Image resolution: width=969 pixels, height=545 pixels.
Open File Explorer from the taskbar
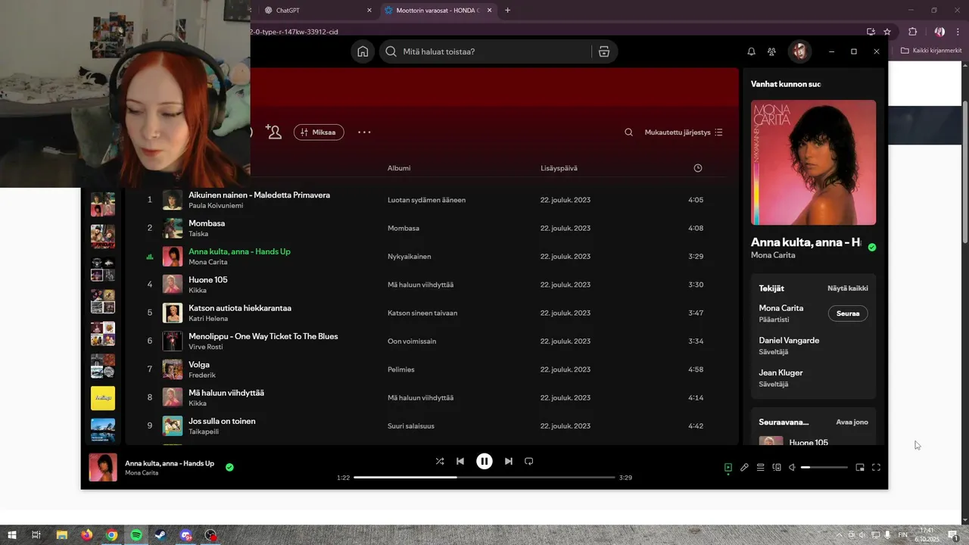point(61,535)
